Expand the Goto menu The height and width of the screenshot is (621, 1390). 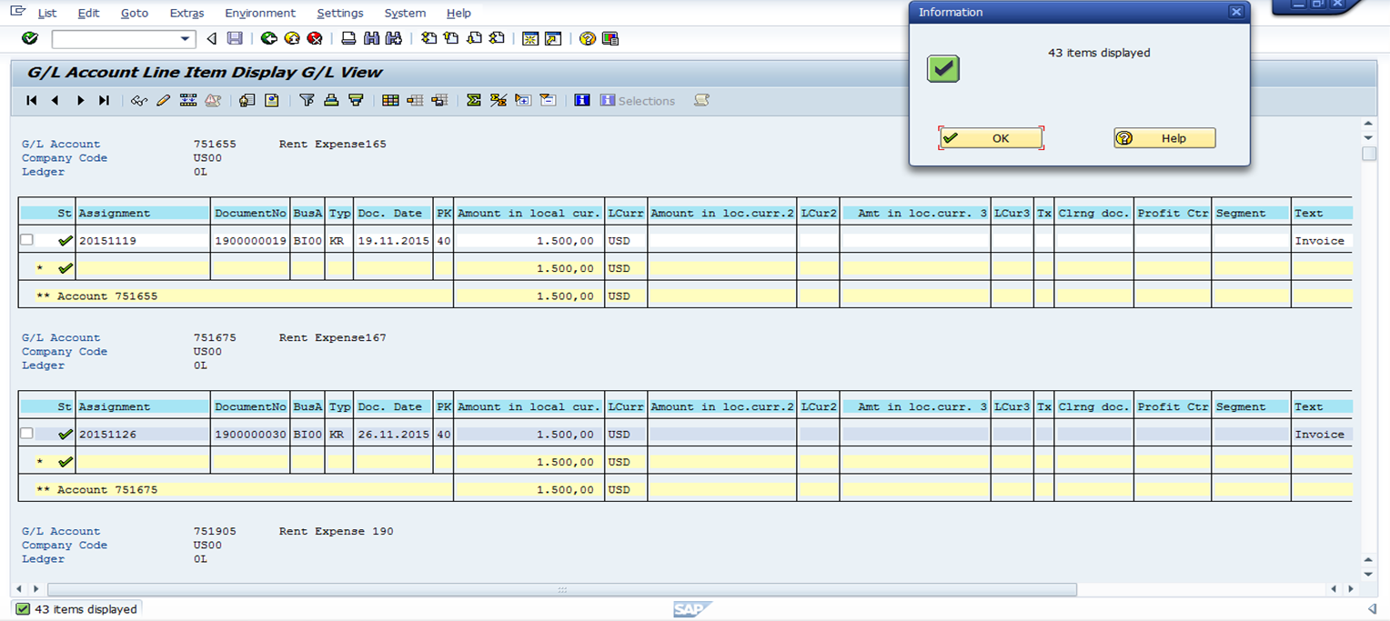pyautogui.click(x=134, y=13)
